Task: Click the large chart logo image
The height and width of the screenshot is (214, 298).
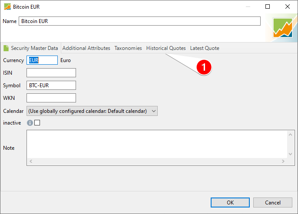Action: (283, 28)
